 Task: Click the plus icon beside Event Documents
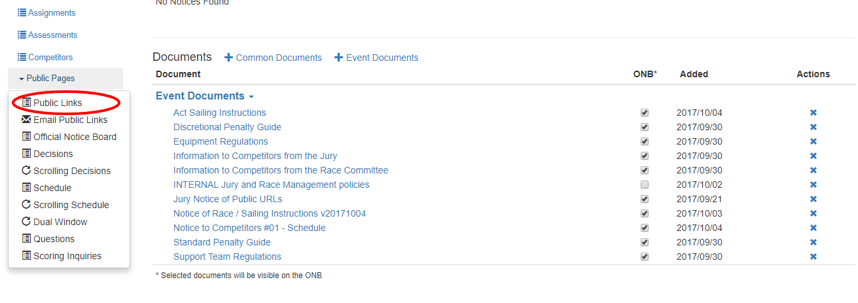(x=338, y=58)
